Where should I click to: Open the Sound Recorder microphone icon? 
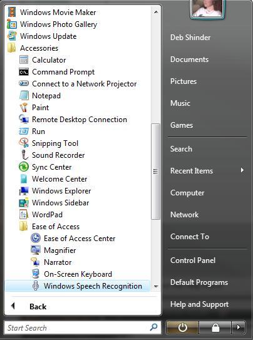[x=24, y=155]
